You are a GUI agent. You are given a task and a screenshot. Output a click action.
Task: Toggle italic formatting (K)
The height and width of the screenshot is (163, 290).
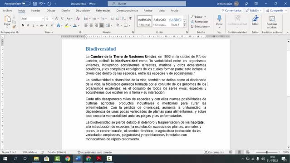28,25
